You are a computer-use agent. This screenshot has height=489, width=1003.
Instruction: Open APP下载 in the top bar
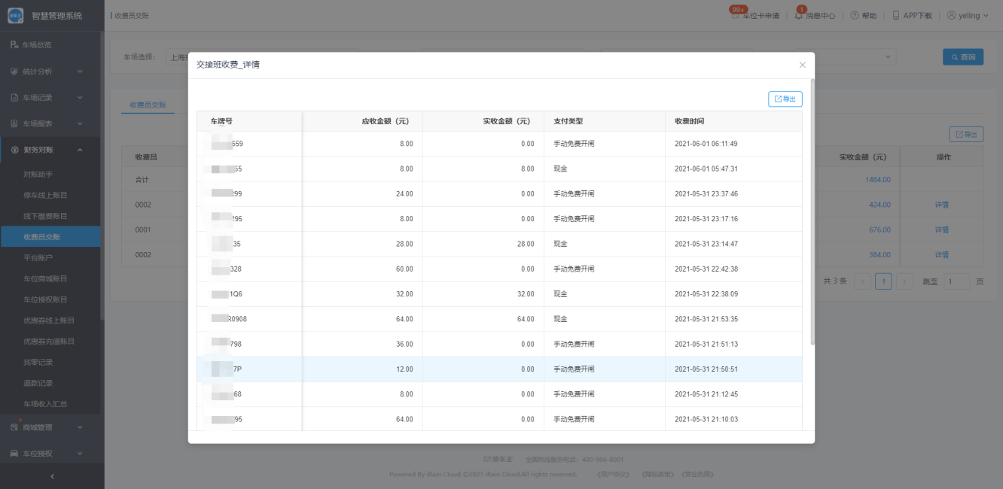[x=912, y=15]
